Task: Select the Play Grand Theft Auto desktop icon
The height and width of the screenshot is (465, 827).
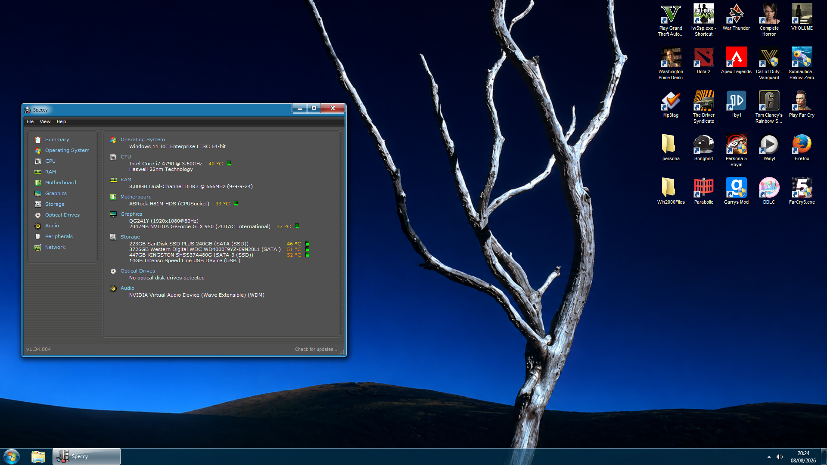Action: [x=671, y=20]
